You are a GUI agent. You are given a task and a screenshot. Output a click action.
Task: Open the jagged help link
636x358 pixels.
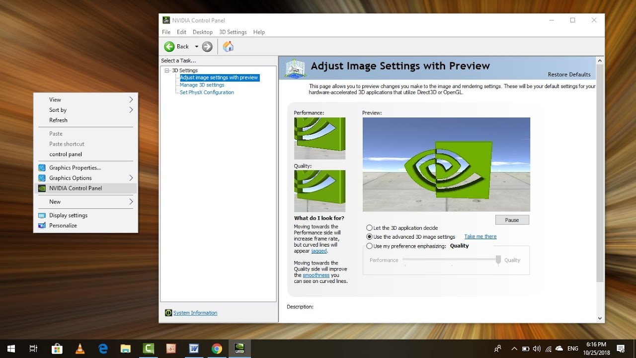pos(319,251)
